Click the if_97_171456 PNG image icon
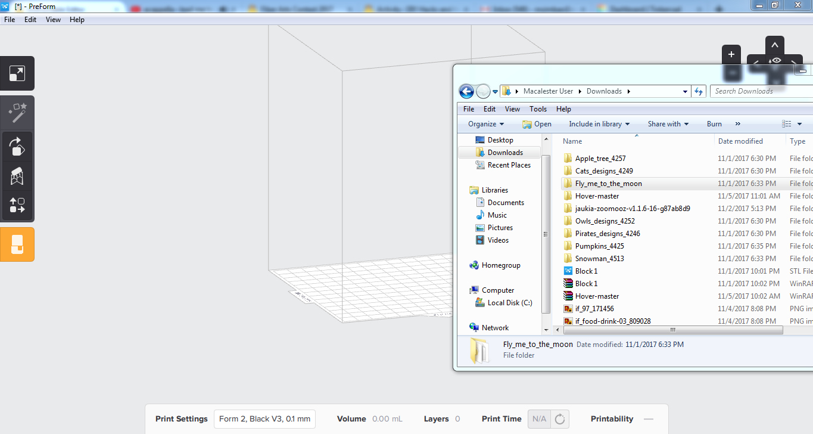Image resolution: width=813 pixels, height=434 pixels. click(x=568, y=309)
